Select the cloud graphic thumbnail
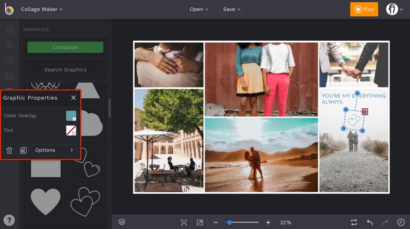Screen dimensions: 410x229 [92, 123]
